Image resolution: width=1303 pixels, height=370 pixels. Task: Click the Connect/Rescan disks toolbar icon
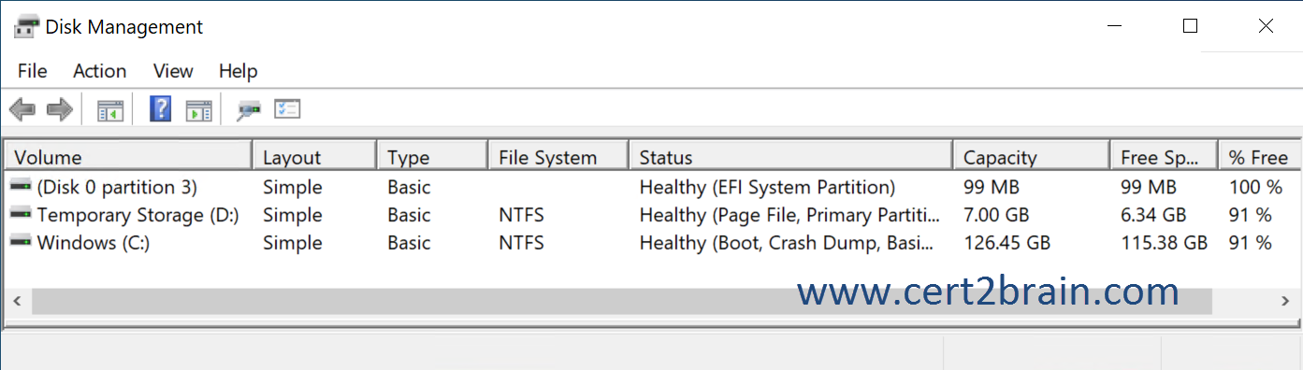point(249,110)
